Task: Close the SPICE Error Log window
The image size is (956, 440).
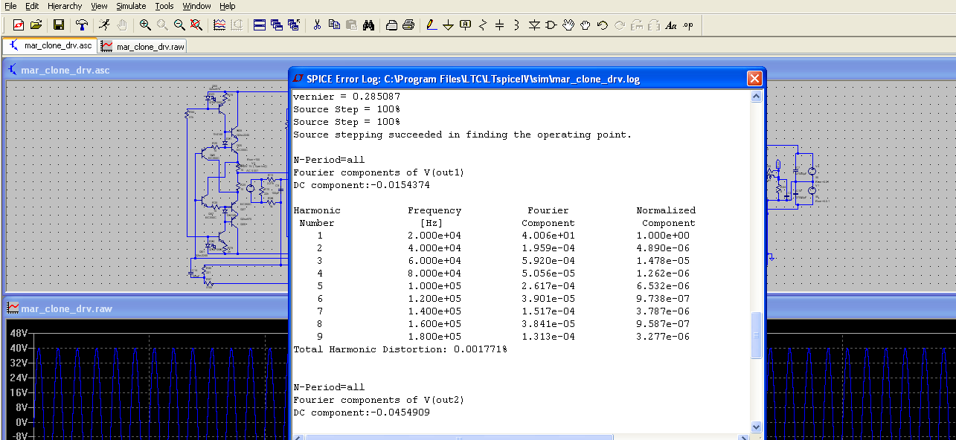Action: click(754, 78)
